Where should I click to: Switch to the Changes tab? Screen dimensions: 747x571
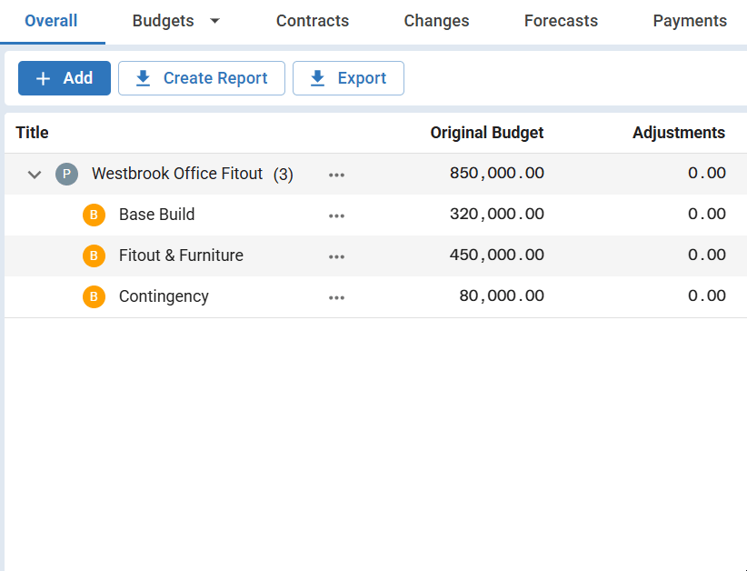(436, 21)
